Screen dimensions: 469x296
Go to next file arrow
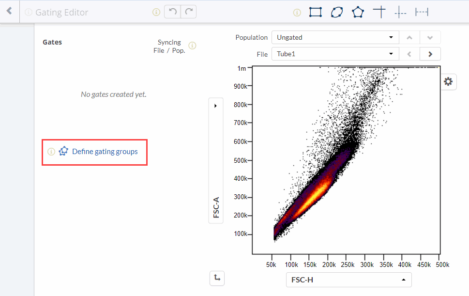coord(430,54)
